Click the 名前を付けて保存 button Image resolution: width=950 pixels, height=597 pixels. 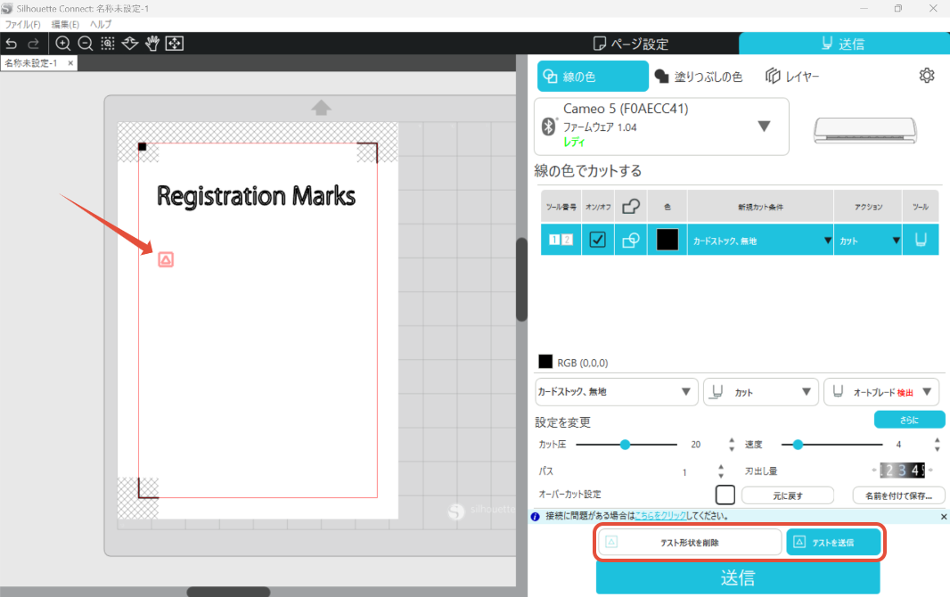pos(898,495)
